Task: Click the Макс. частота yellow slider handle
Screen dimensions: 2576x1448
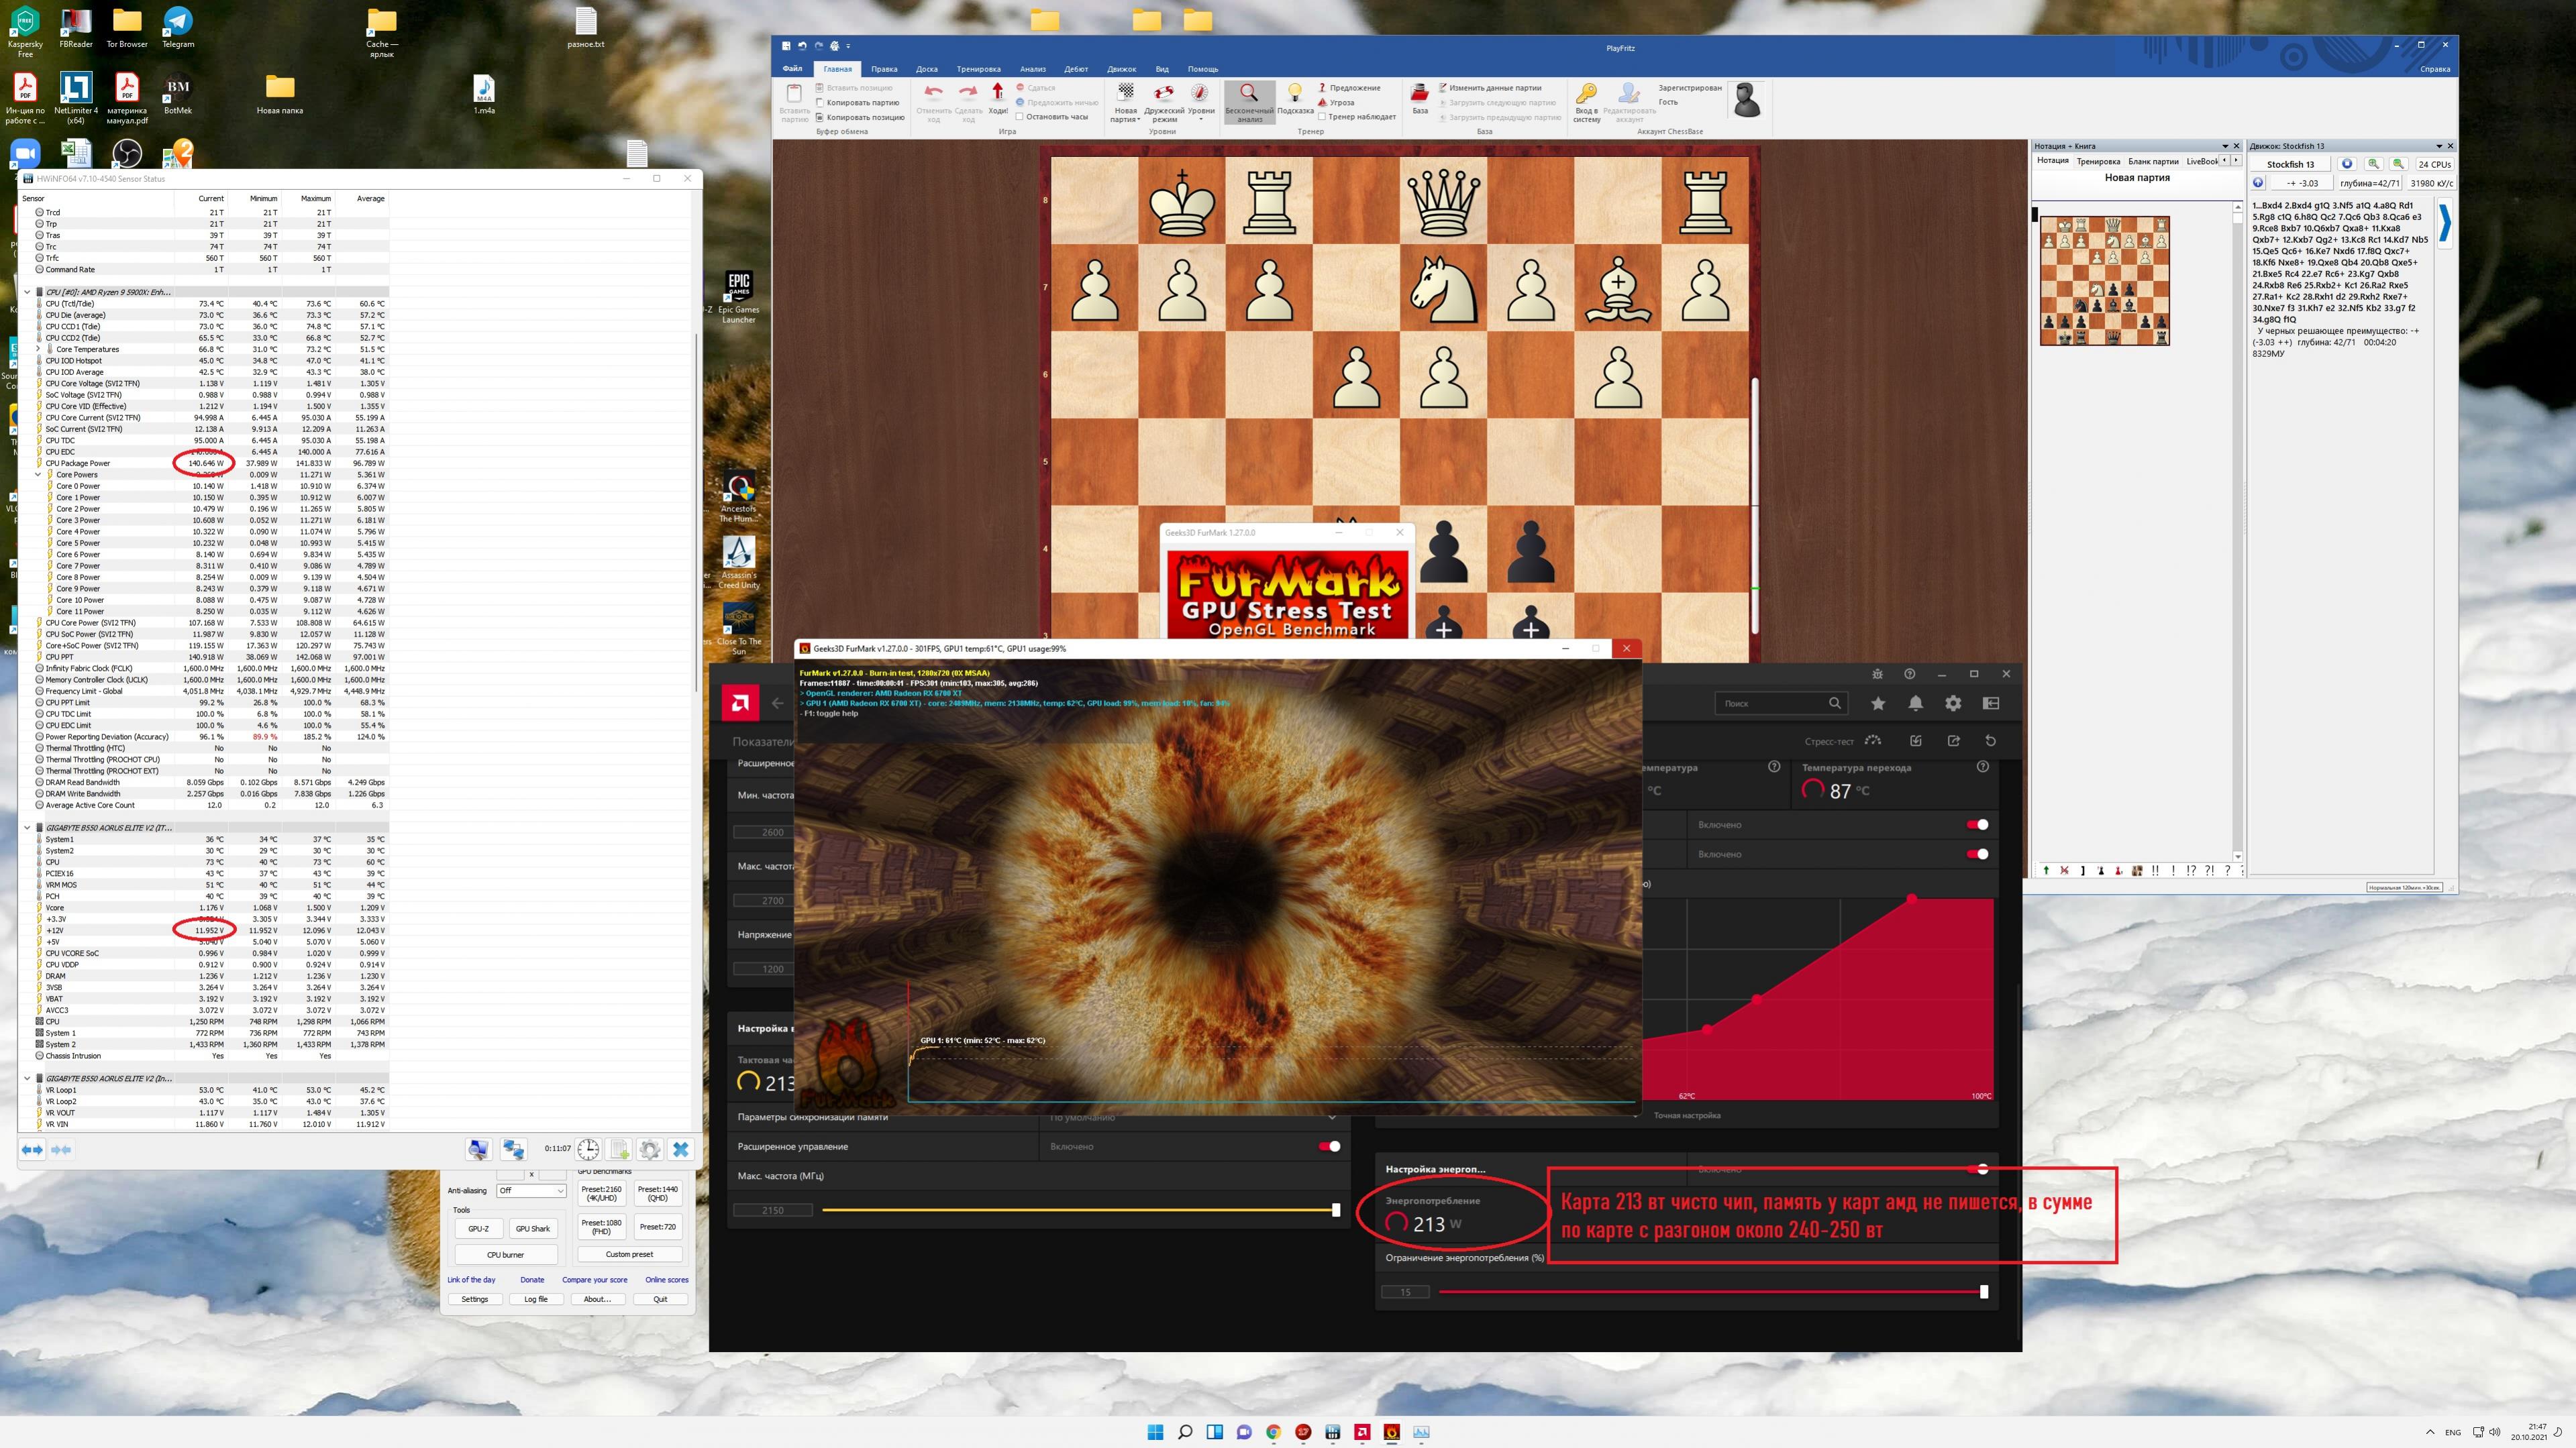Action: coord(1335,1210)
